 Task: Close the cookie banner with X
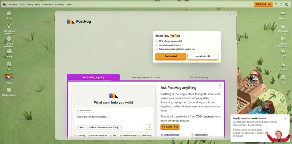click(285, 119)
